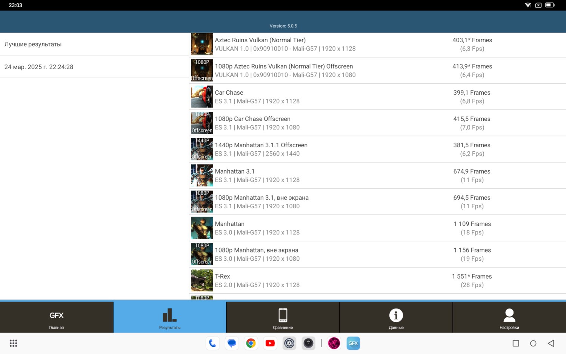Click the 403,1* Frames score

click(x=472, y=40)
